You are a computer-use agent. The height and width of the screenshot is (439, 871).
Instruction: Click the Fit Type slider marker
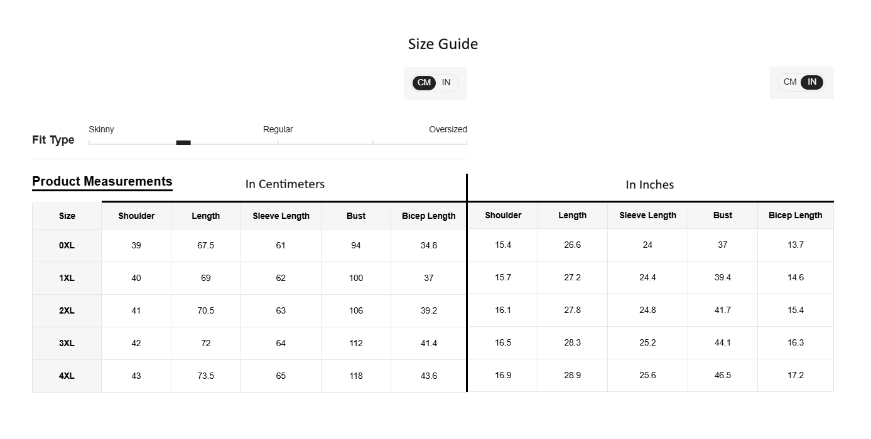pos(183,142)
